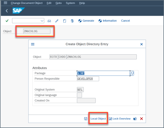This screenshot has width=164, height=128.
Task: Click the icon right of Lock Overview
Action: 135,119
